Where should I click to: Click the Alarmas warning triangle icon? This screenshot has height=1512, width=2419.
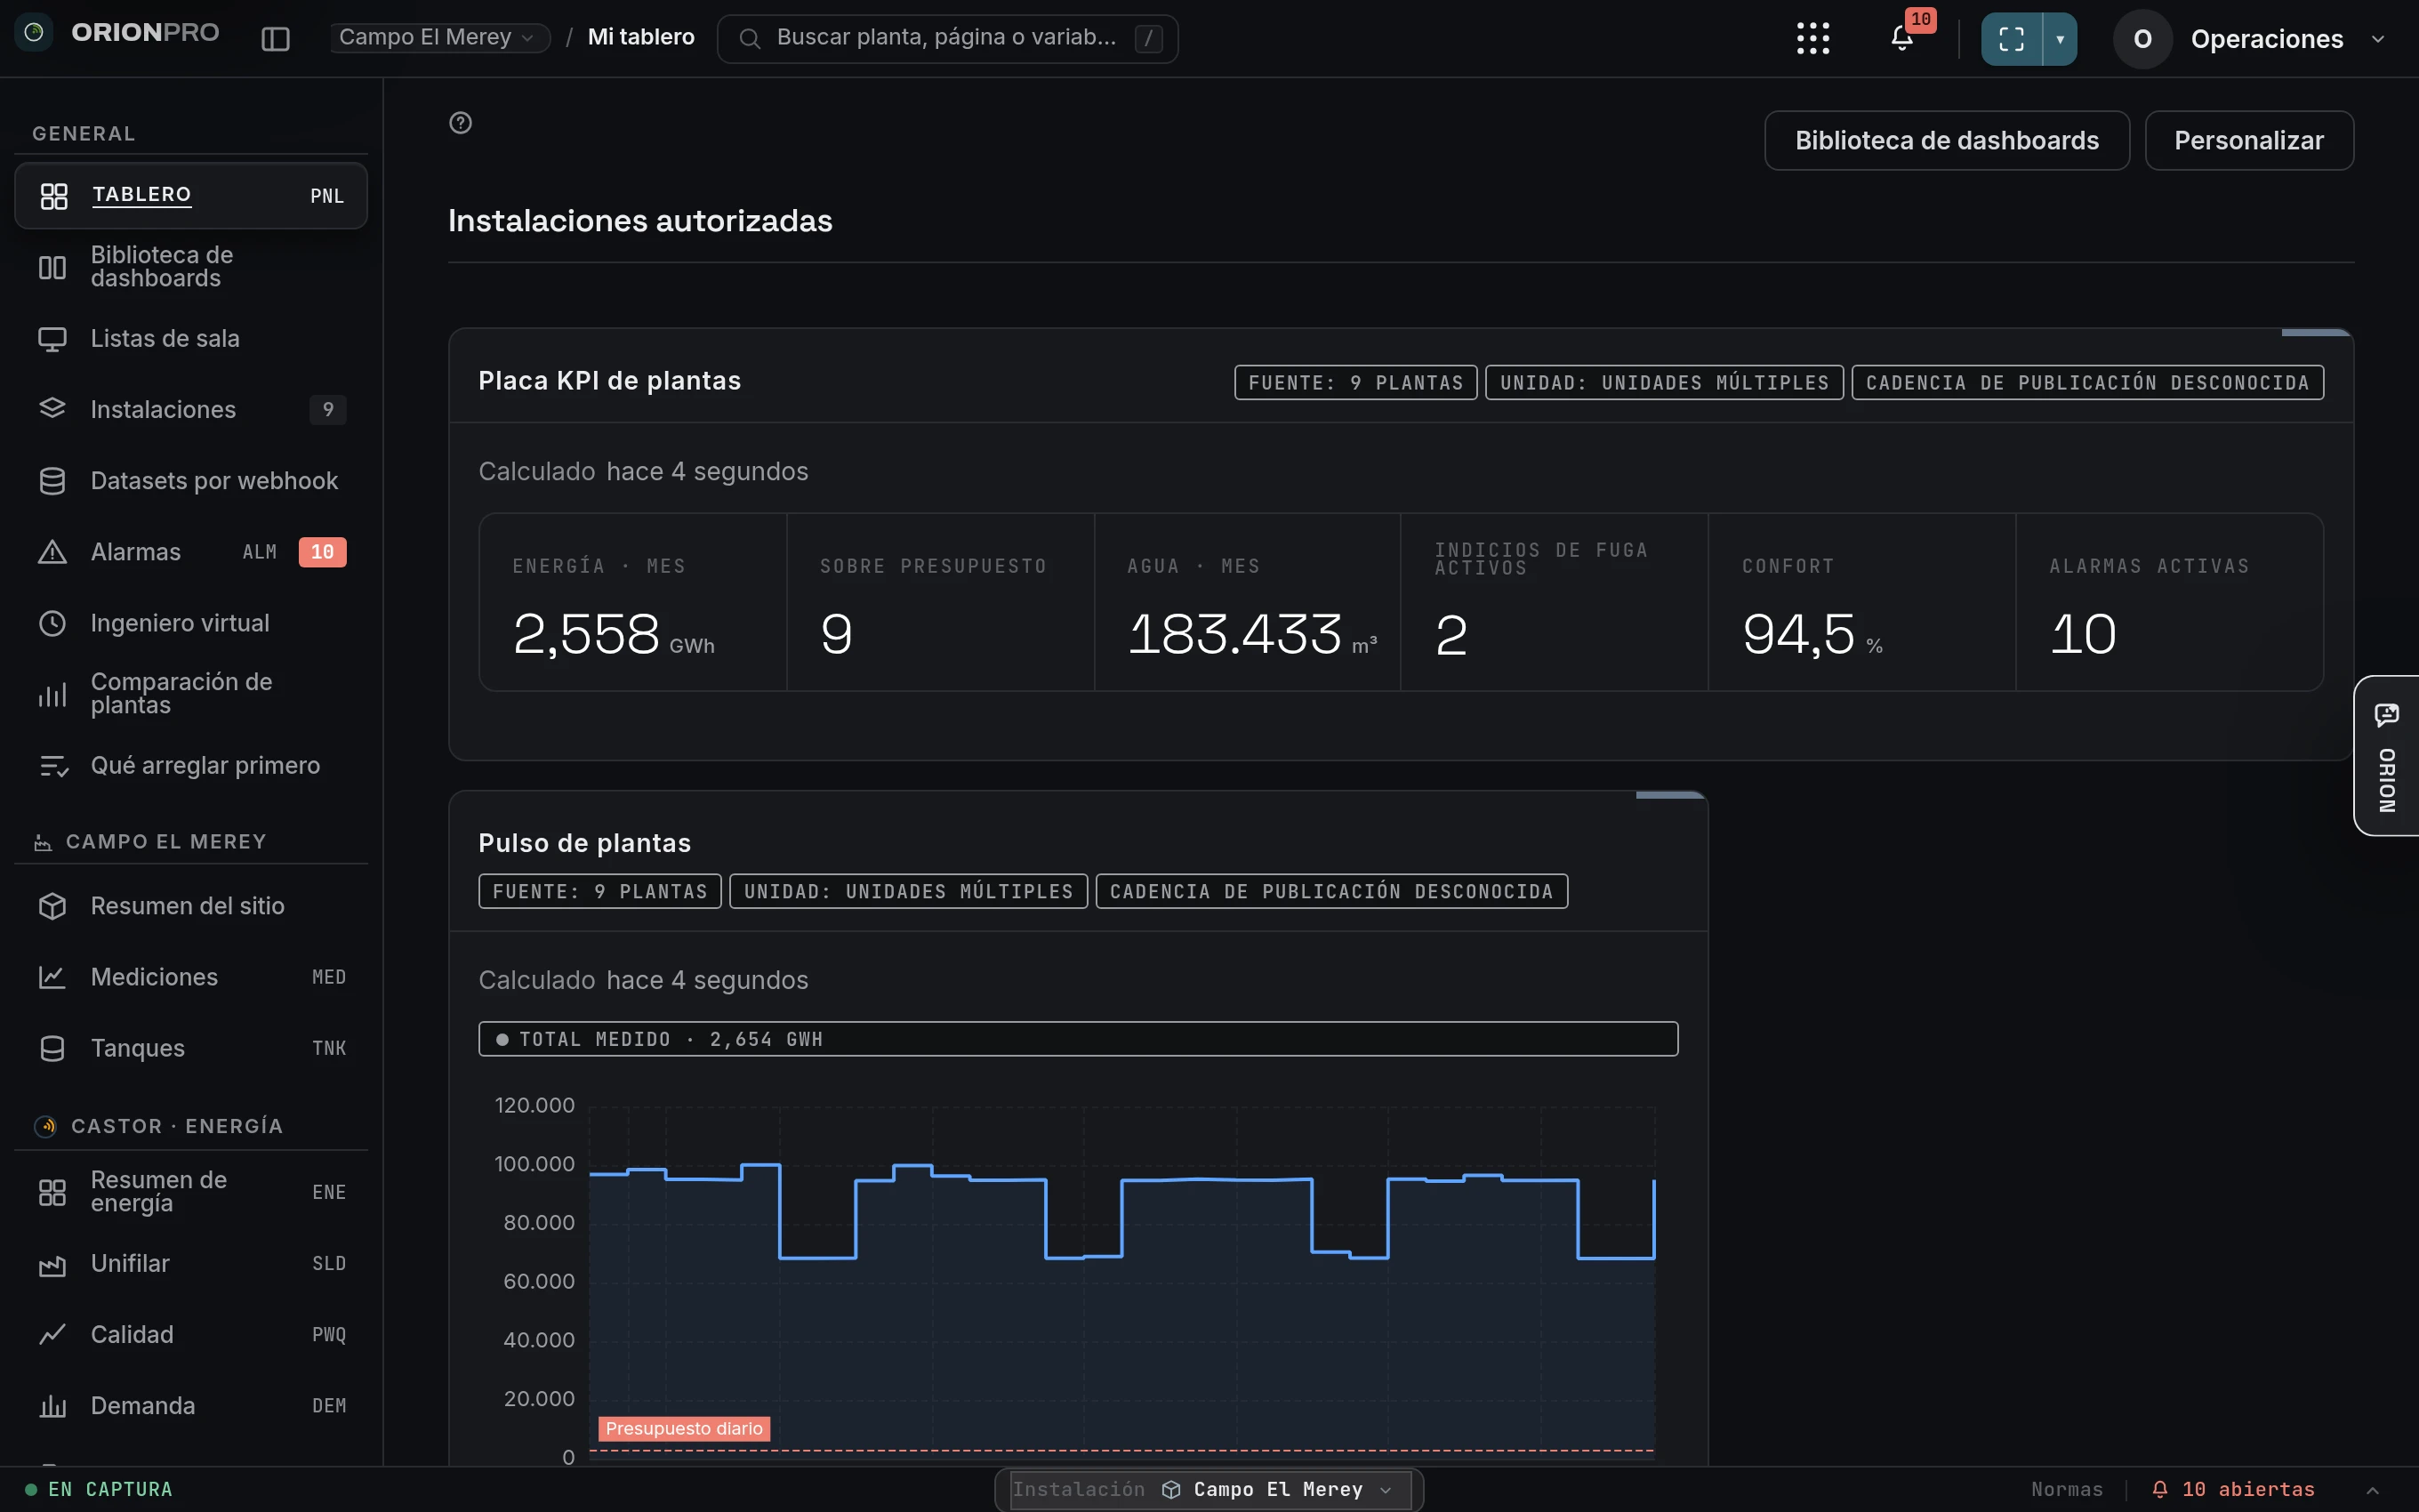coord(52,552)
